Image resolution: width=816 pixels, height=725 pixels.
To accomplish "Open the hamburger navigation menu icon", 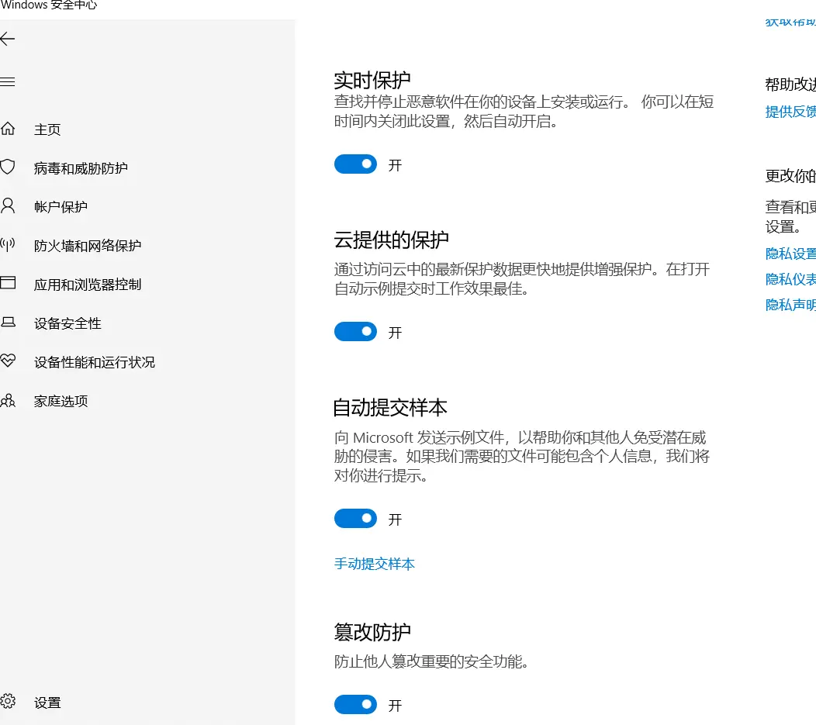I will (7, 81).
